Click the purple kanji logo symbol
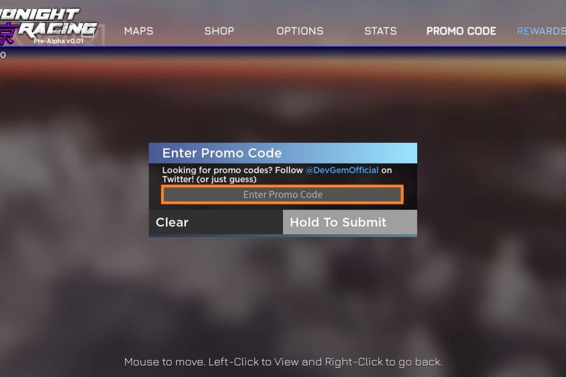This screenshot has height=377, width=566. [x=9, y=34]
